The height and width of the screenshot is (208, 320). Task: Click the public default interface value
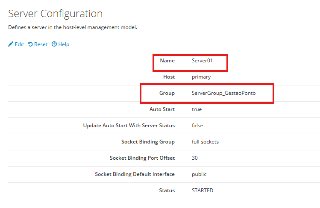click(199, 174)
